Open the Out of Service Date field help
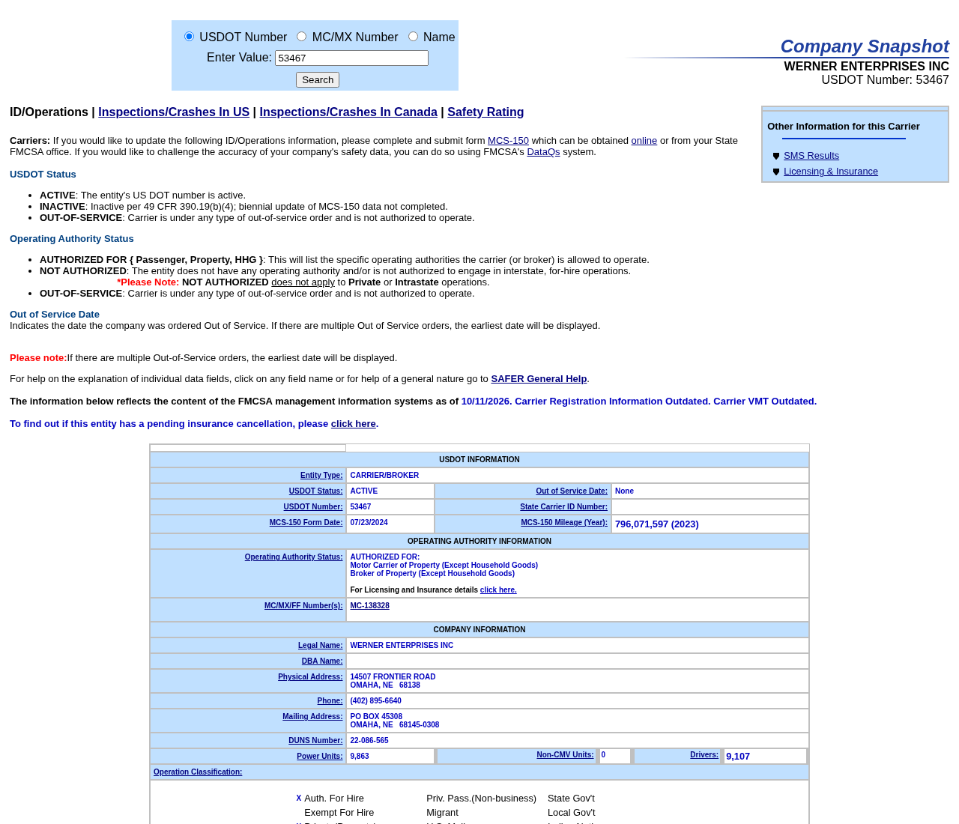959x824 pixels. (572, 491)
